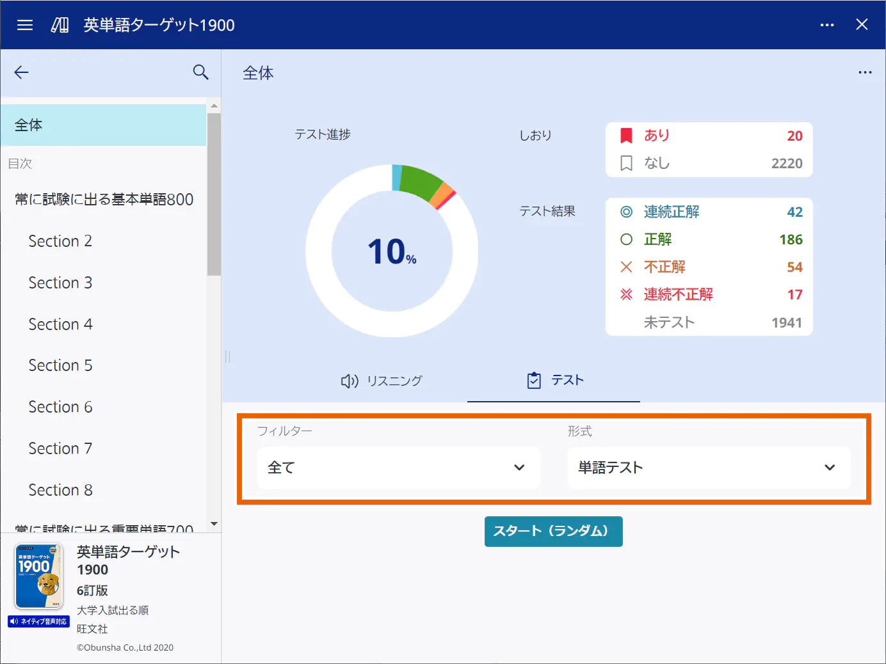
Task: Click the book cover thumbnail
Action: pyautogui.click(x=39, y=576)
